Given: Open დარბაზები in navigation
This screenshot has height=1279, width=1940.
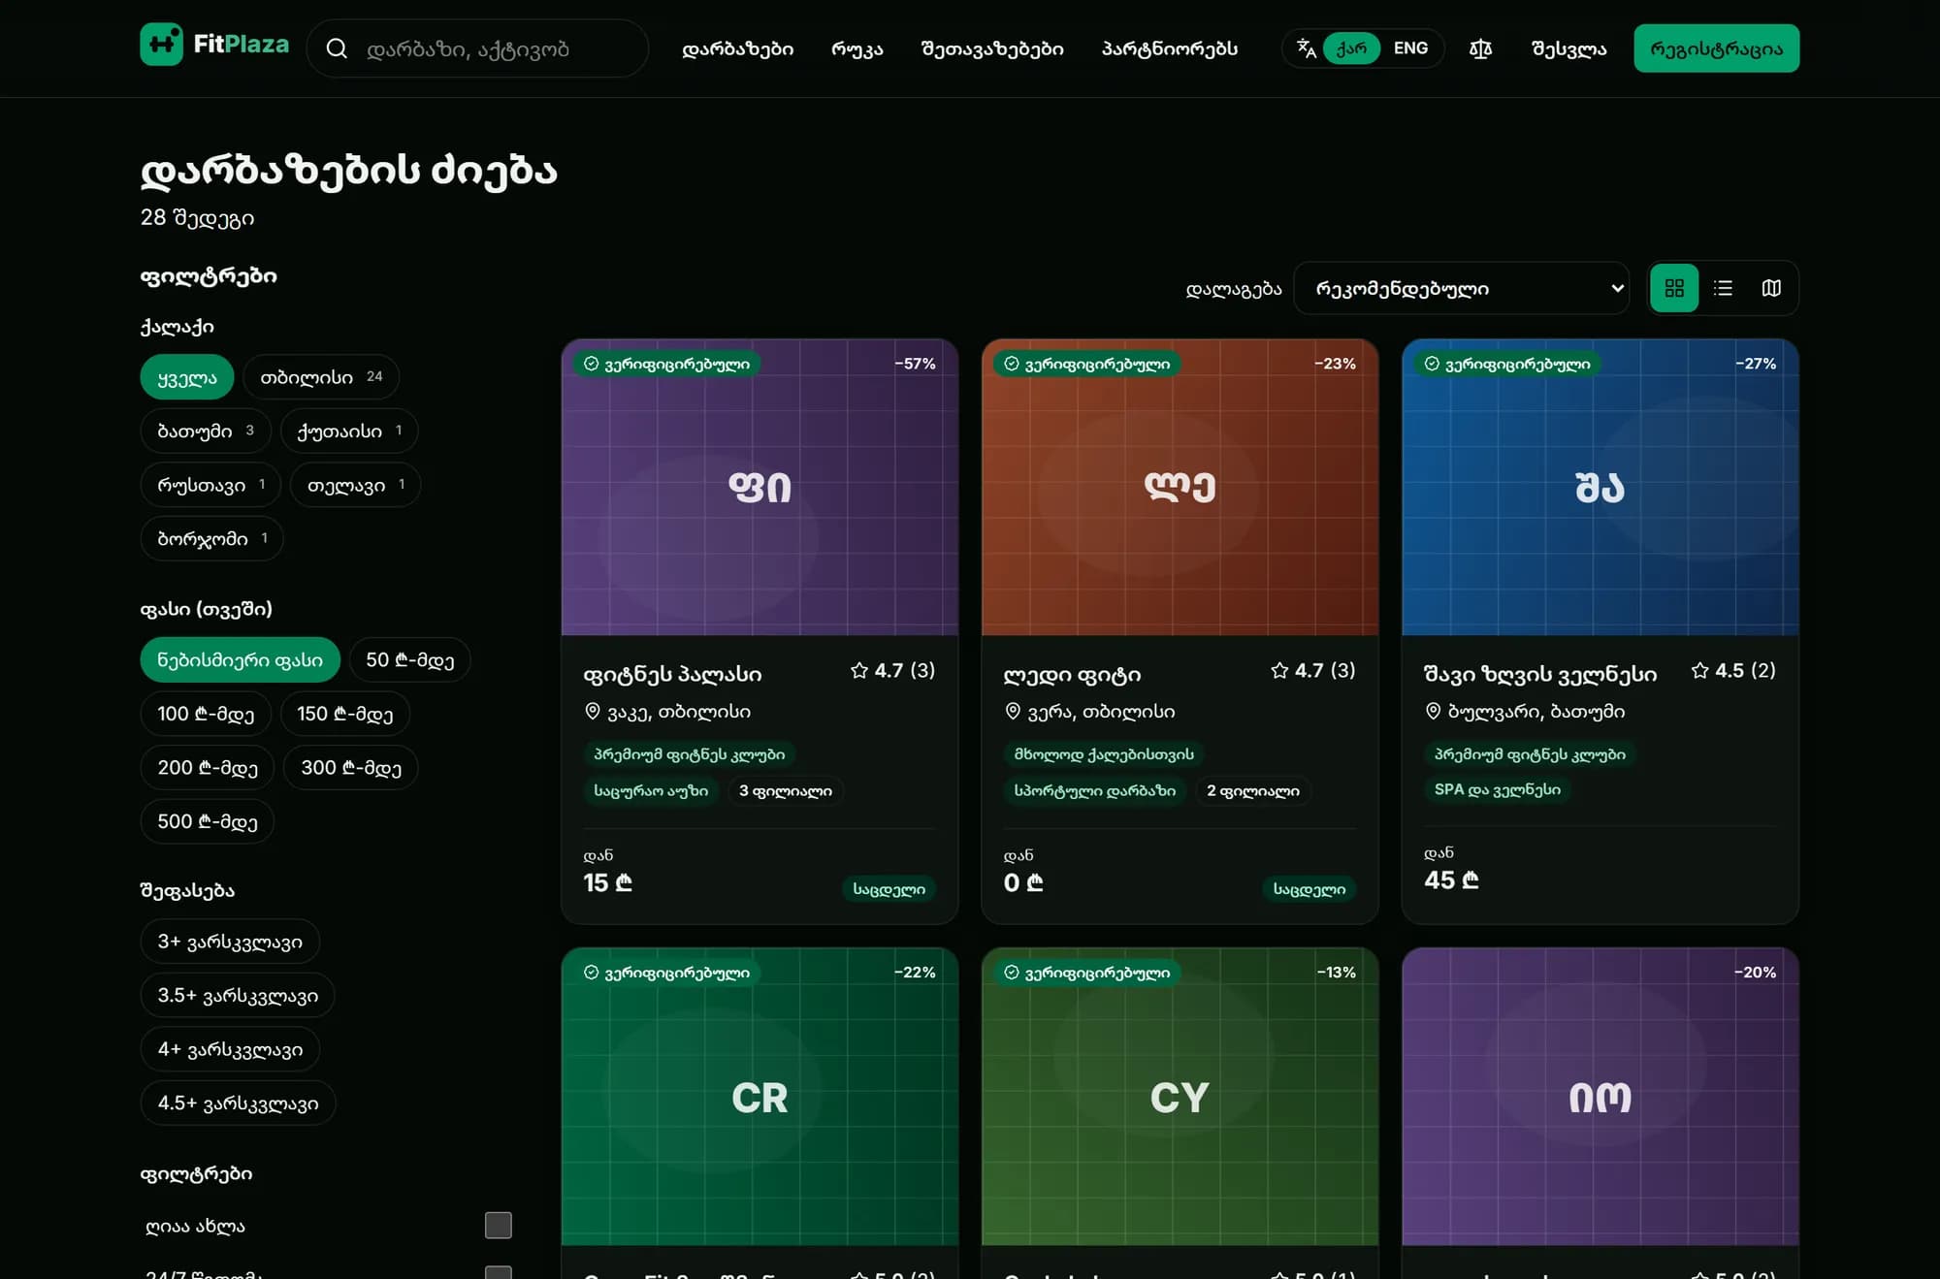Looking at the screenshot, I should click(x=737, y=48).
